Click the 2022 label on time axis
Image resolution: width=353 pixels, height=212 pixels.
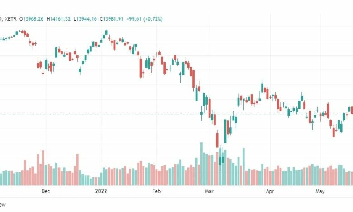(x=101, y=191)
